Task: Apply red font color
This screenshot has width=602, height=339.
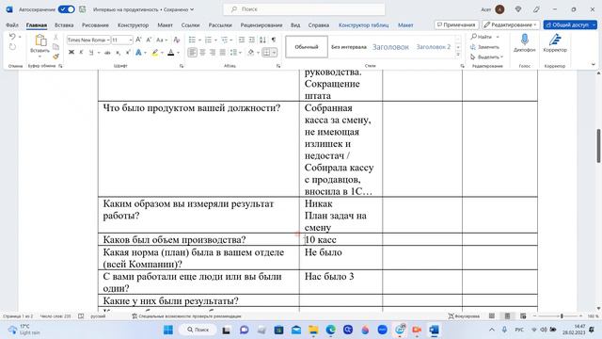Action: click(x=171, y=53)
